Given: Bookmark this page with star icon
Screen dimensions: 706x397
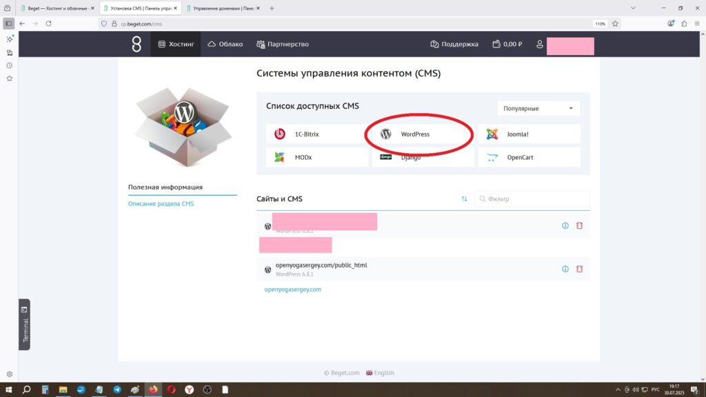Looking at the screenshot, I should pyautogui.click(x=615, y=24).
